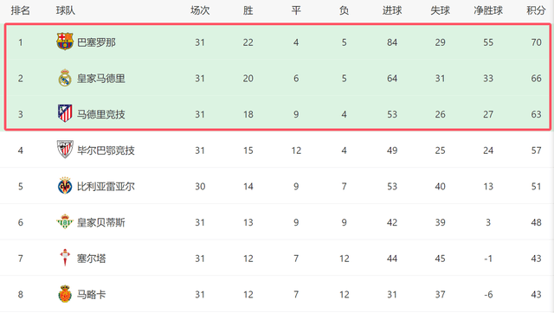Select Barcelona's 70 points cell
This screenshot has height=313, width=554.
point(536,42)
